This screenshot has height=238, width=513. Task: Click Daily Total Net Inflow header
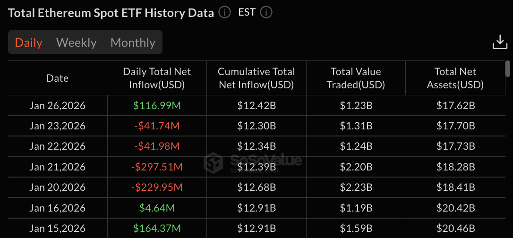click(x=157, y=78)
